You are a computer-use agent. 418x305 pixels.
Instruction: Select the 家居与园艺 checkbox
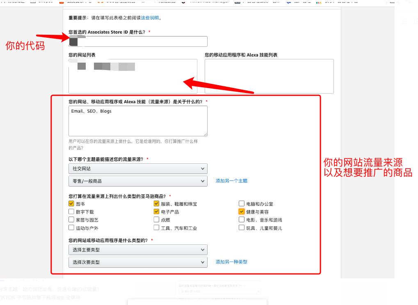click(71, 219)
